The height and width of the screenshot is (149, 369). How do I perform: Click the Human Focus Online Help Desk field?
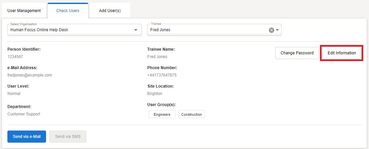click(x=67, y=30)
